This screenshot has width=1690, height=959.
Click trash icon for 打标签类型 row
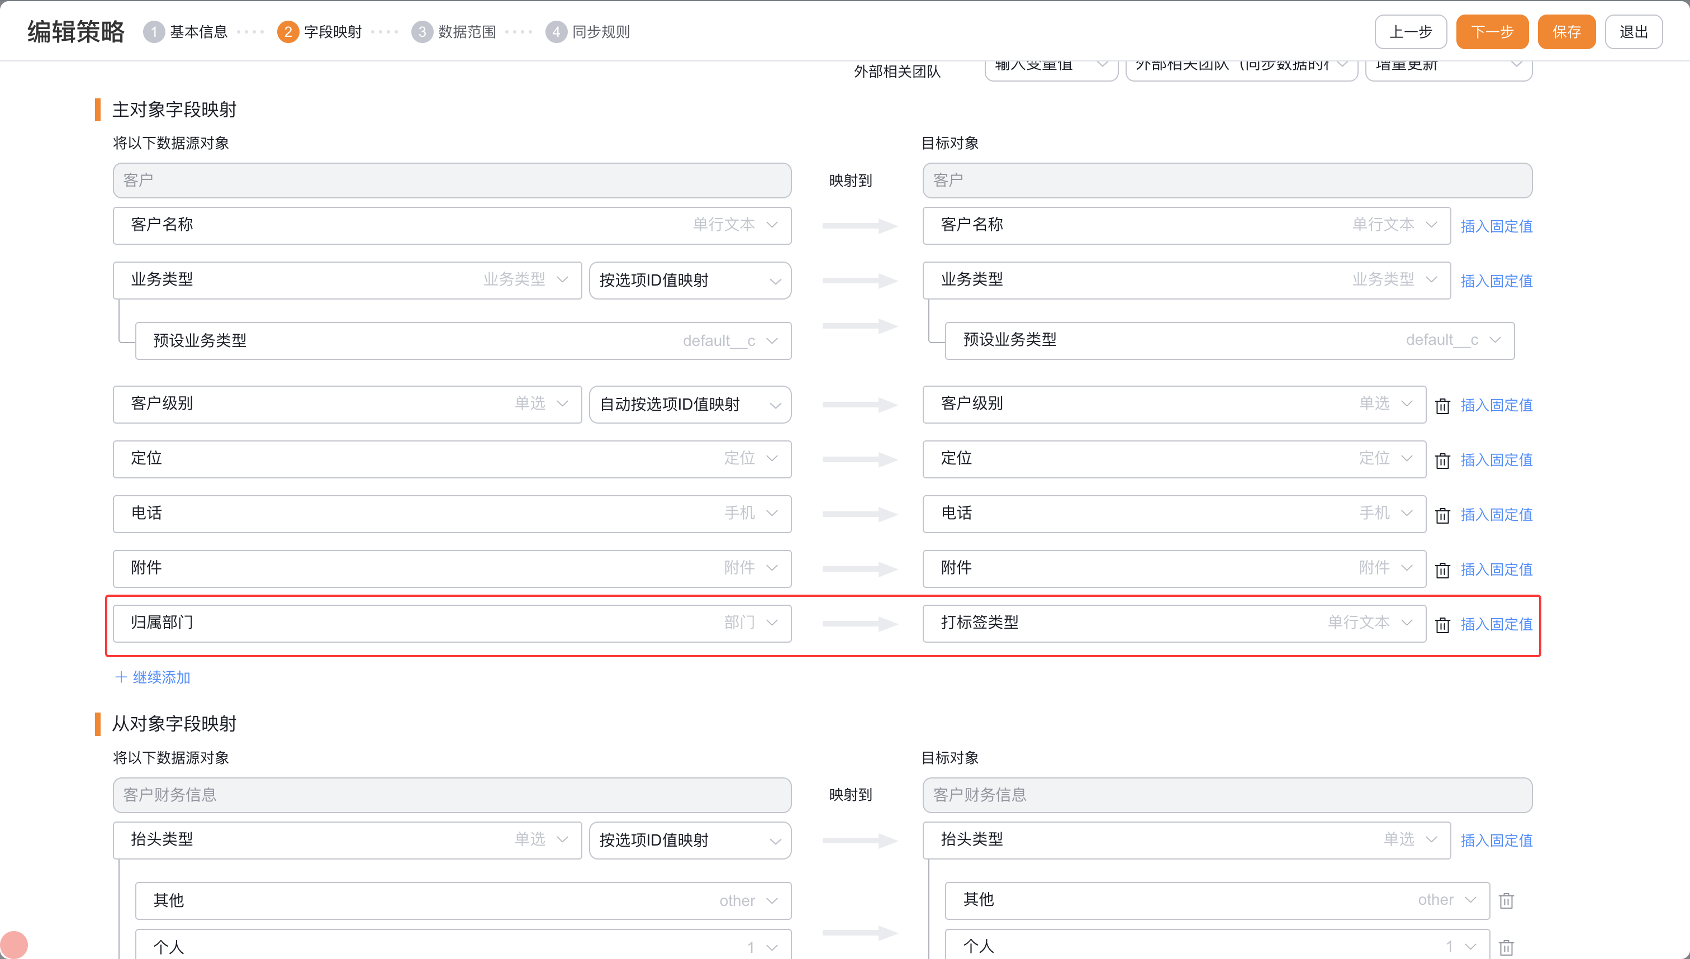pyautogui.click(x=1442, y=624)
